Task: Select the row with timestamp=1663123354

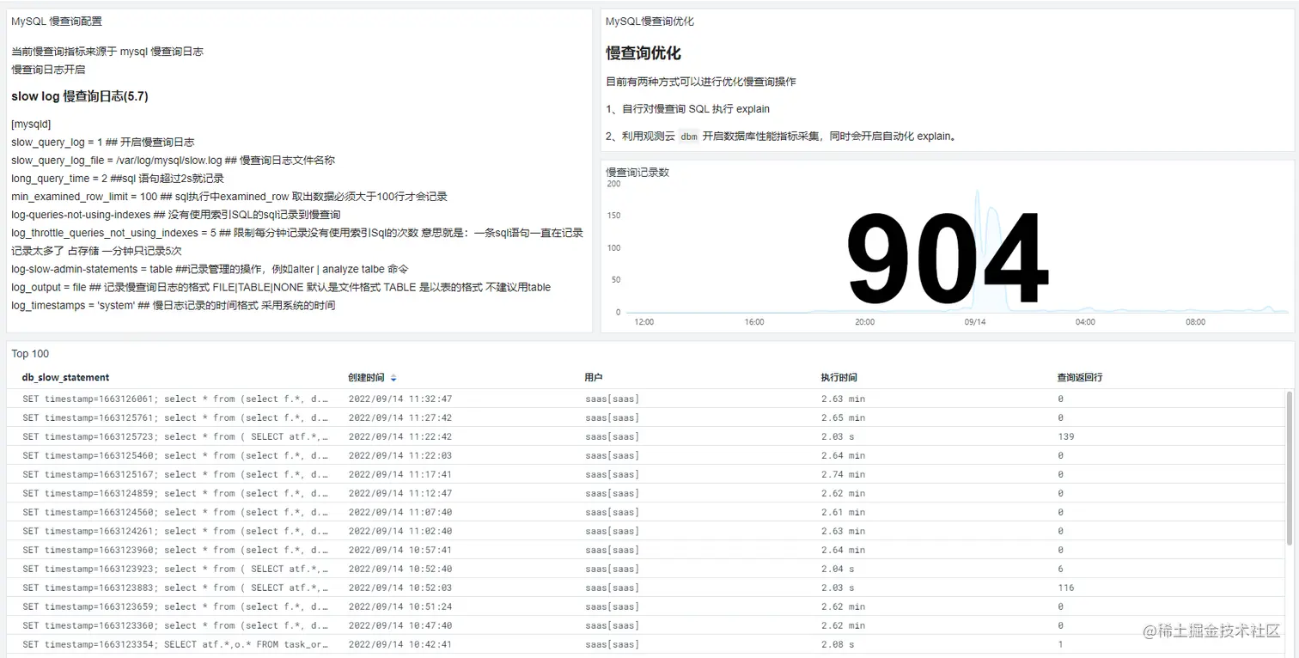Action: coord(645,644)
